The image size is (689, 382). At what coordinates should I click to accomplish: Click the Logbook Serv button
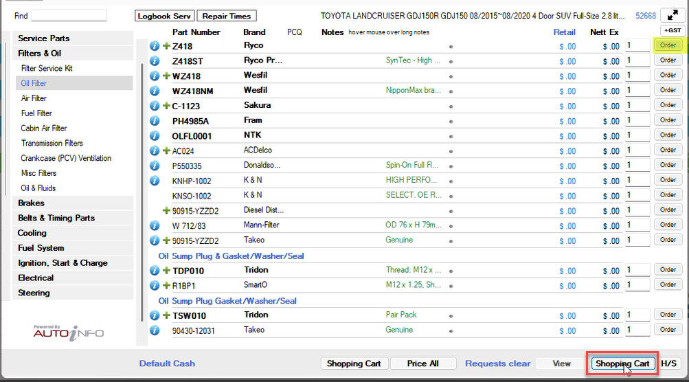[x=164, y=16]
